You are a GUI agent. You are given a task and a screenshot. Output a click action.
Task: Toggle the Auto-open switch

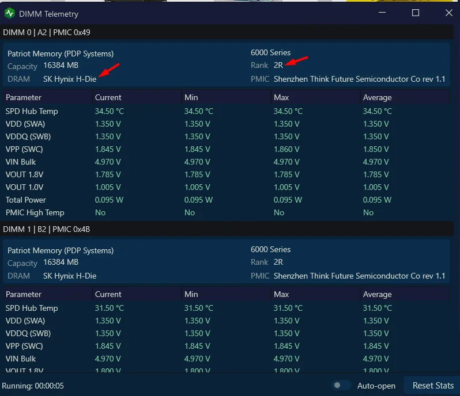[341, 385]
